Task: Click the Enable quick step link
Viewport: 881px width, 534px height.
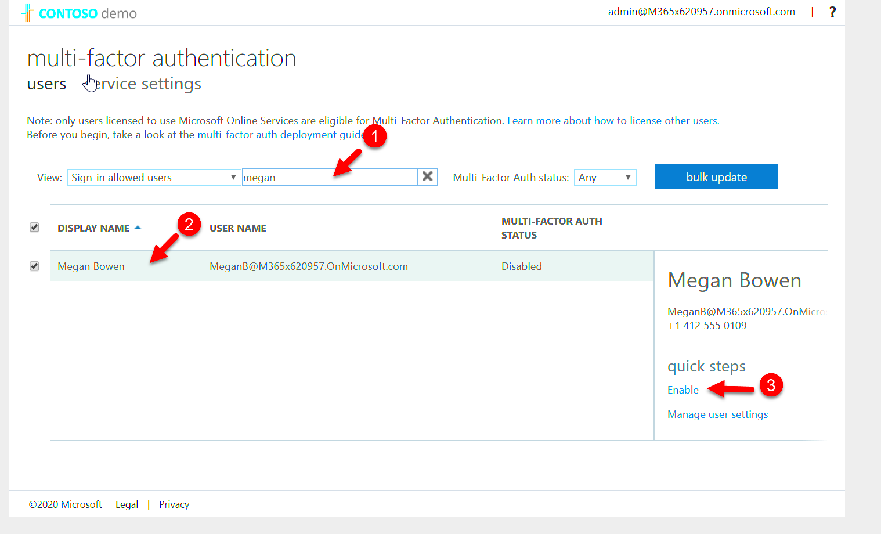Action: (683, 389)
